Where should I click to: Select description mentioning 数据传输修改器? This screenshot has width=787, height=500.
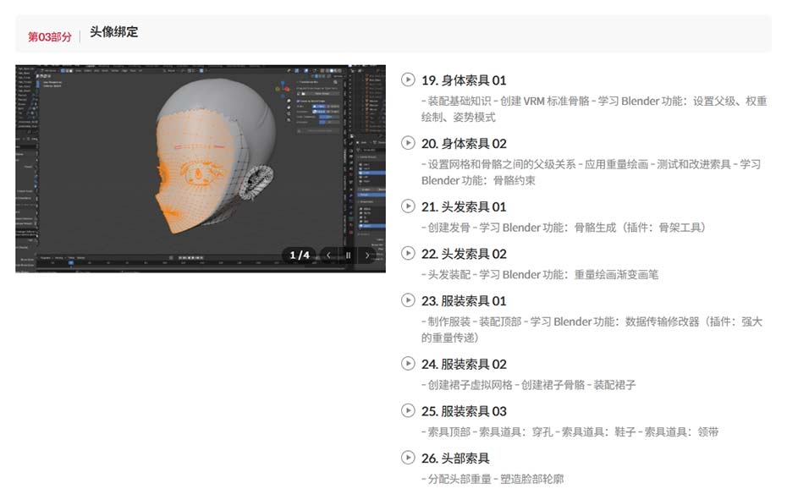click(x=592, y=329)
